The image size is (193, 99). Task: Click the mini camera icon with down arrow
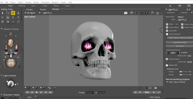click(x=152, y=13)
